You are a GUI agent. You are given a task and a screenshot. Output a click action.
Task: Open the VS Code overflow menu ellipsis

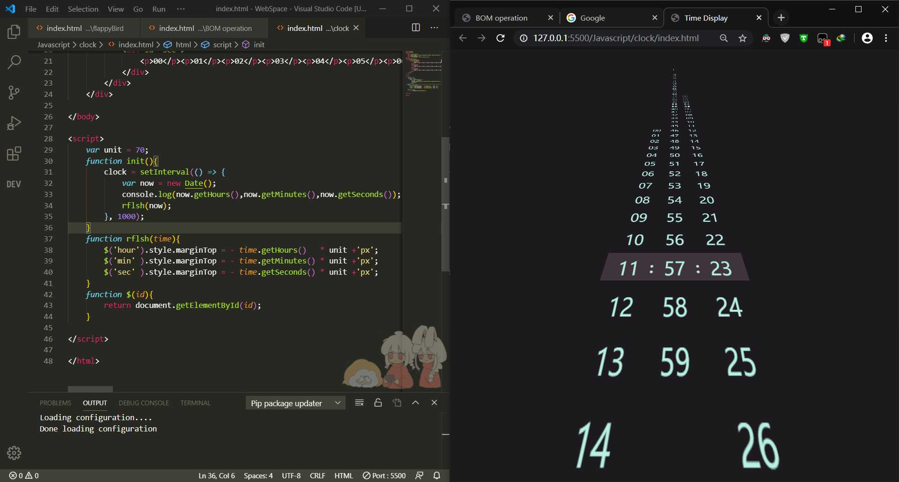point(181,9)
